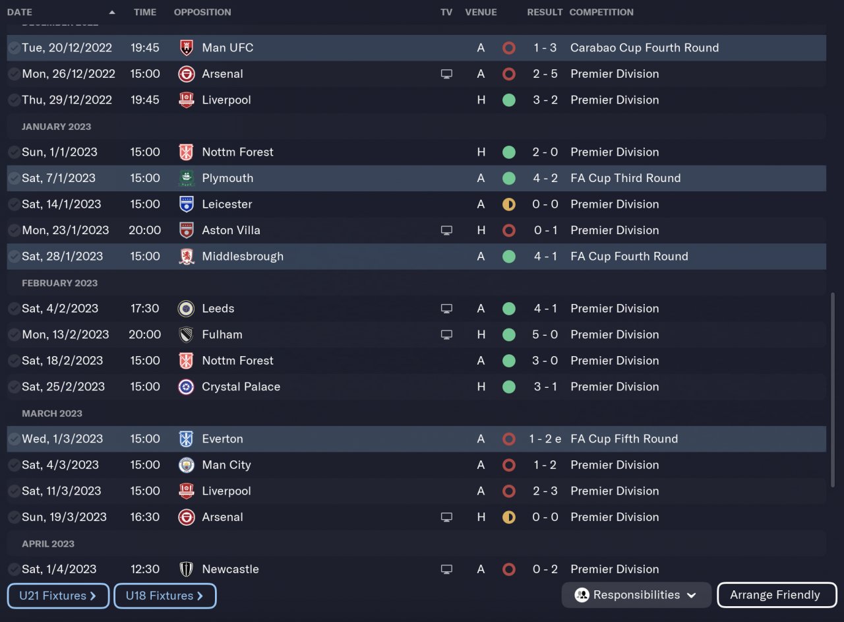The image size is (844, 622).
Task: Open the U18 Fixtures link
Action: (165, 596)
